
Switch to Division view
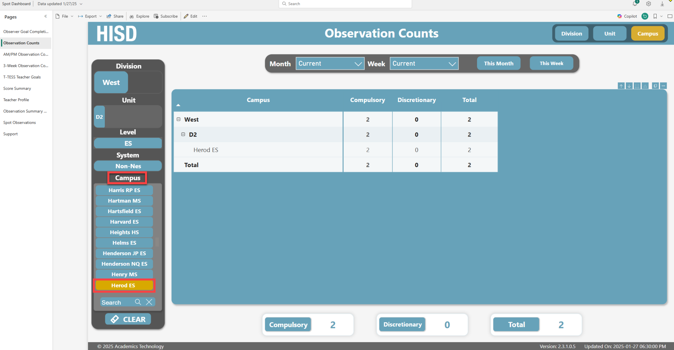tap(571, 33)
